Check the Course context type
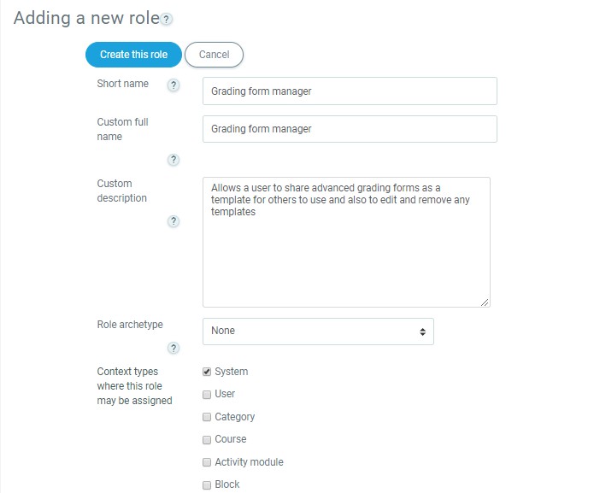 point(207,440)
